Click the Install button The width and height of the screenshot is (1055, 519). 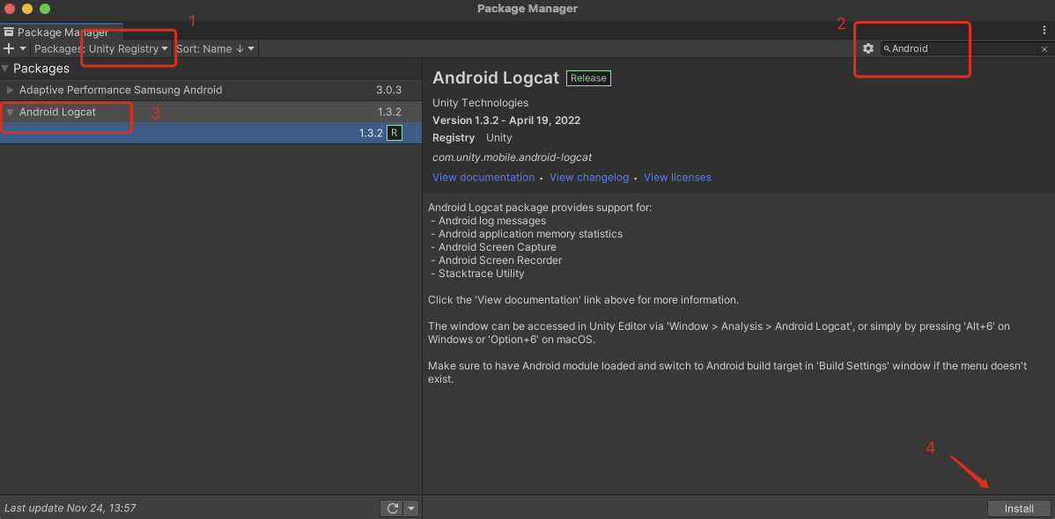[1019, 509]
